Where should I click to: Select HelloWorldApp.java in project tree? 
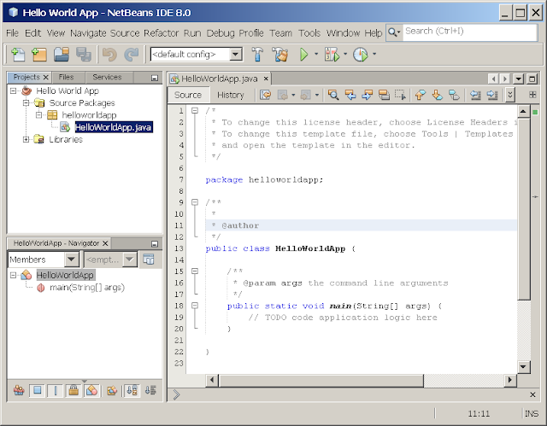113,127
